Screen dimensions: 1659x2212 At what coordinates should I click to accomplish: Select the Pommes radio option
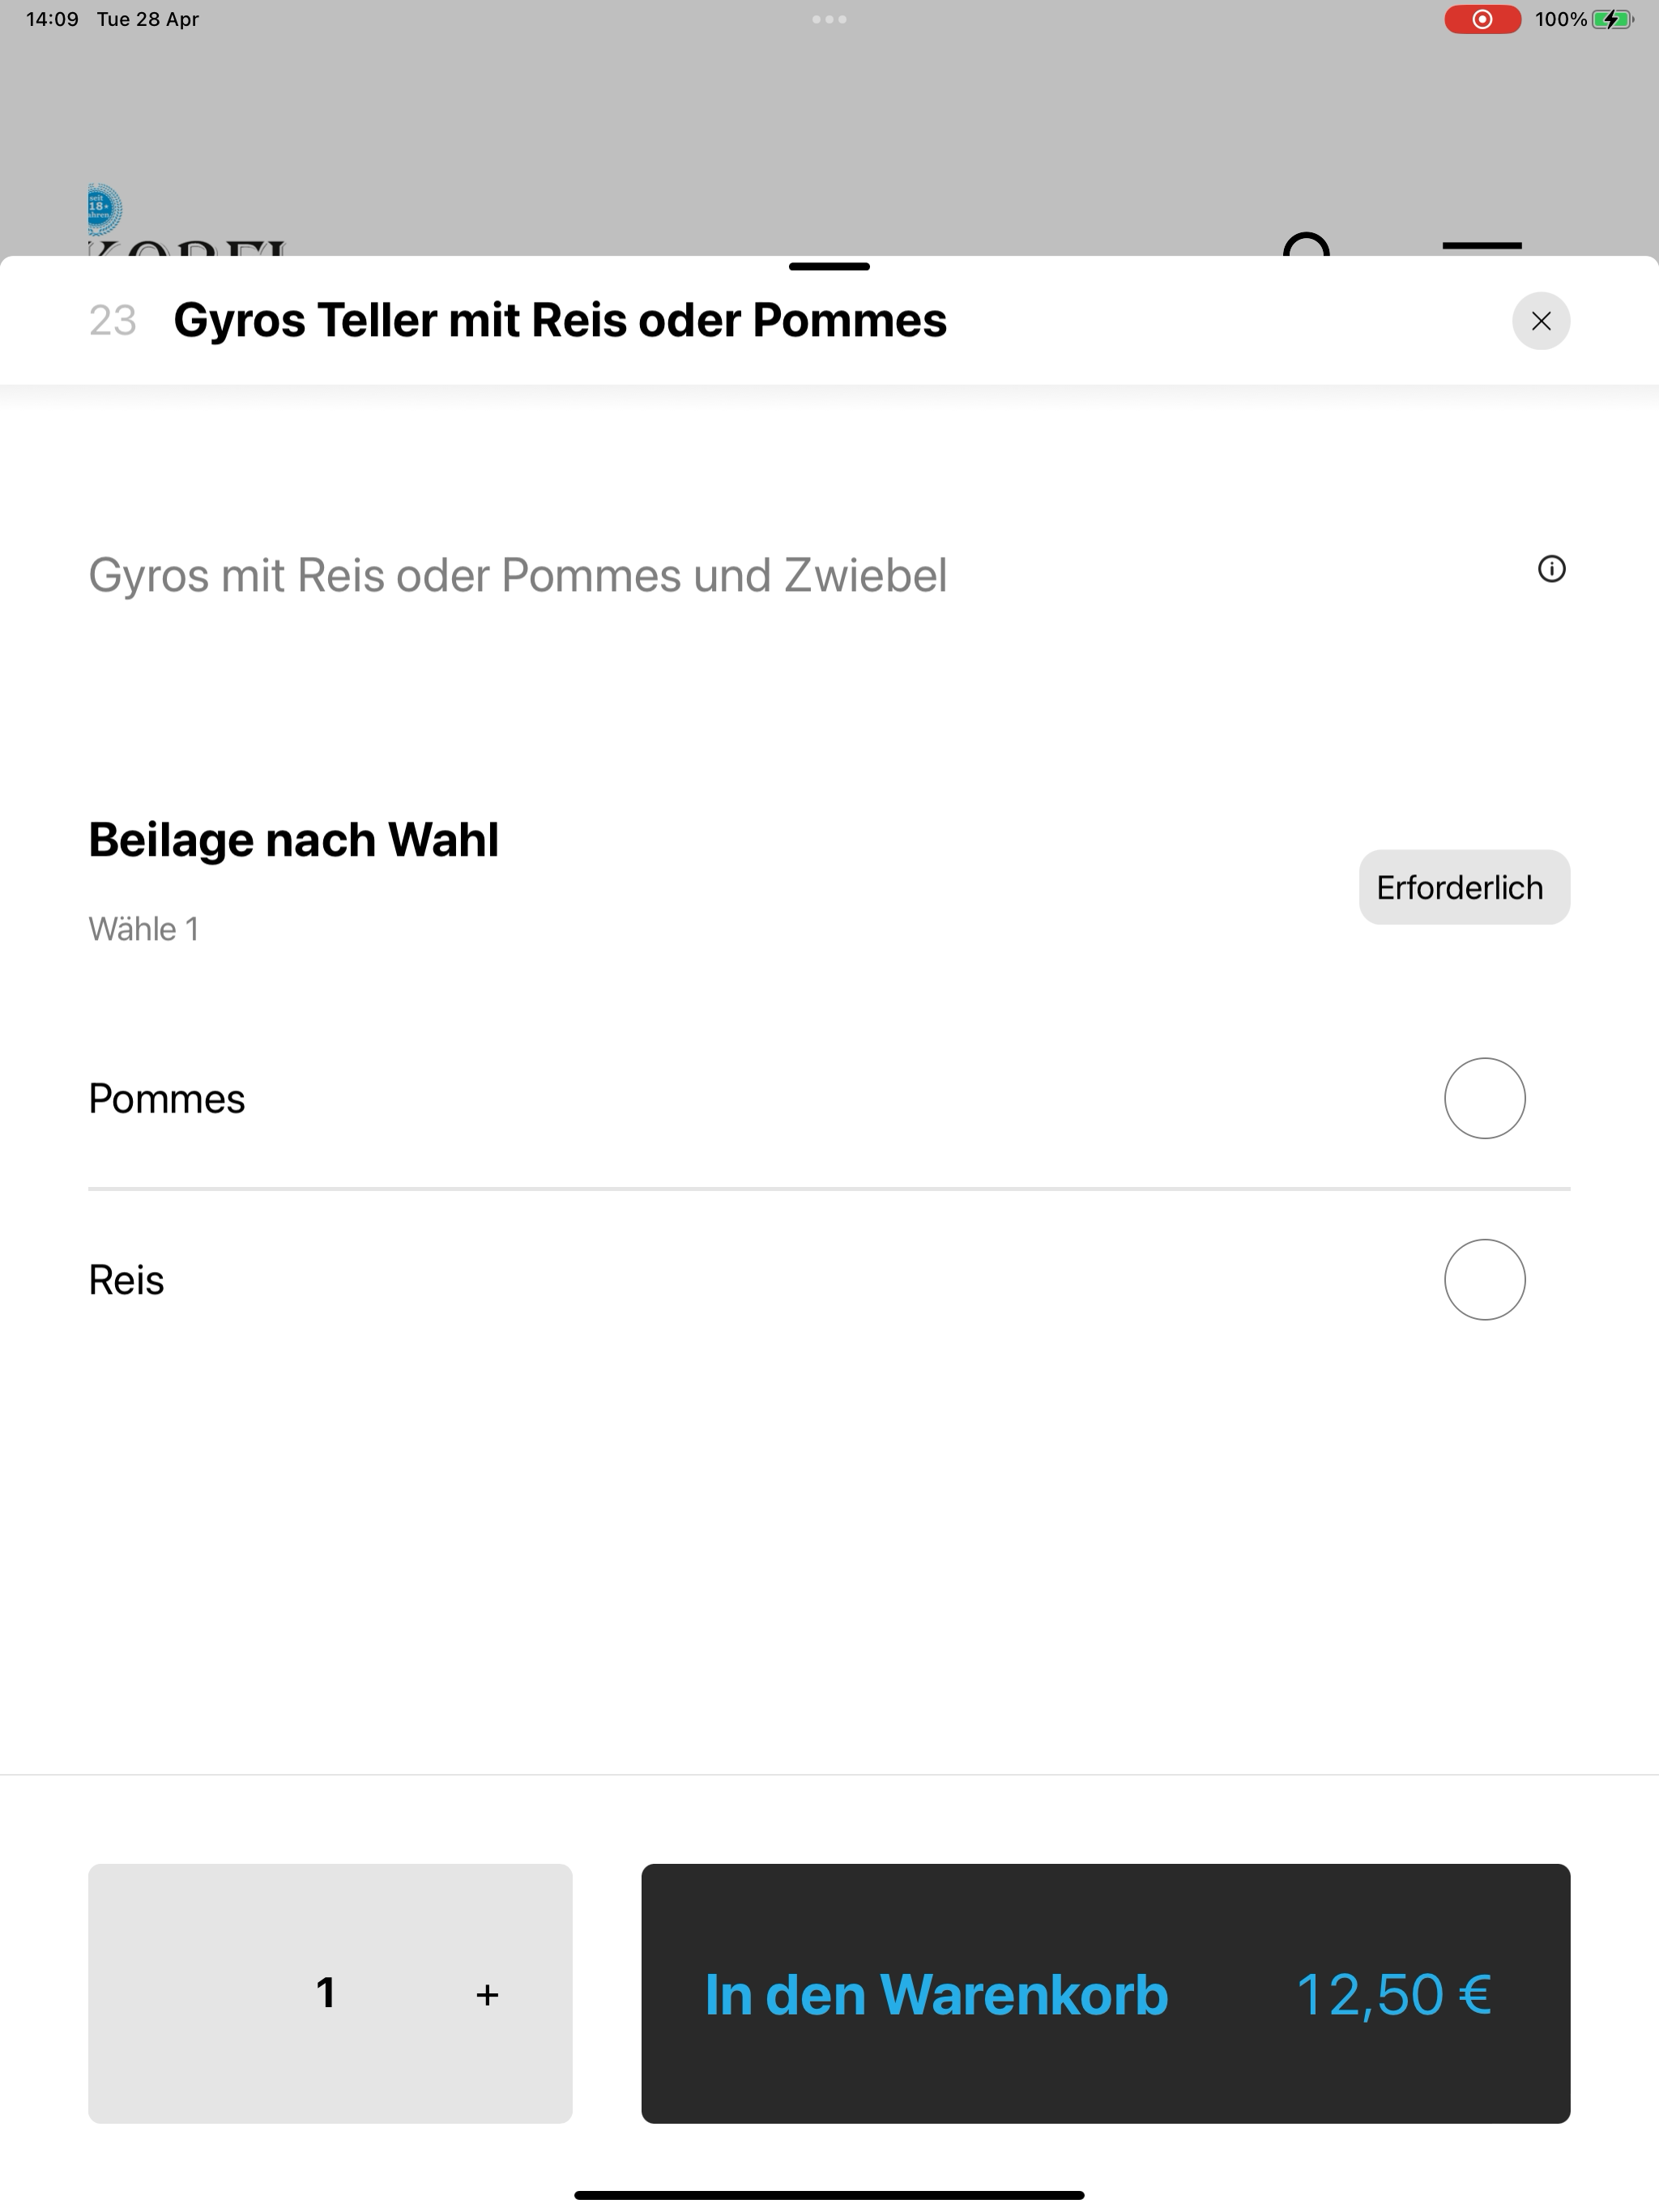click(x=1484, y=1098)
